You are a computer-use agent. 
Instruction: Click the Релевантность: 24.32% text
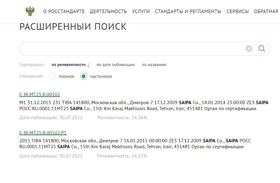[122, 156]
